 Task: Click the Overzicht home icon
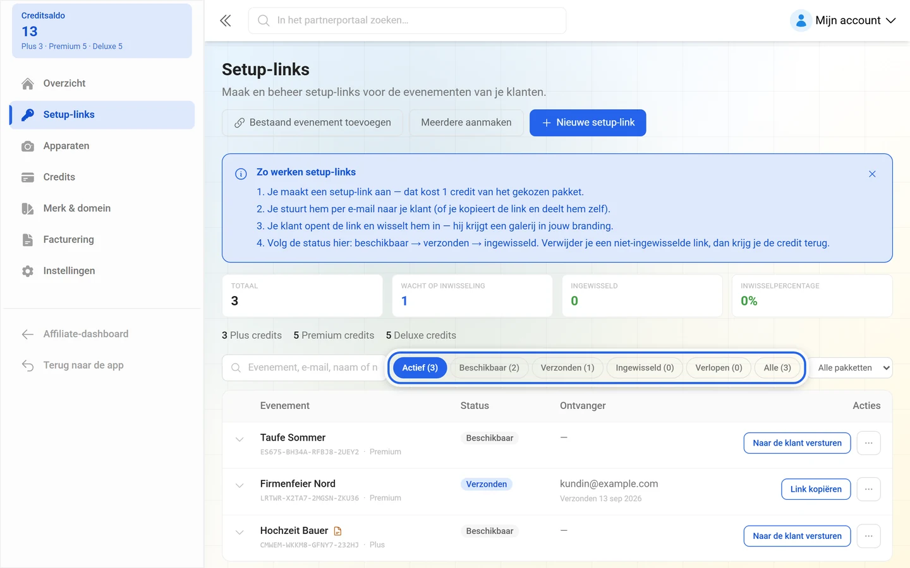[28, 84]
